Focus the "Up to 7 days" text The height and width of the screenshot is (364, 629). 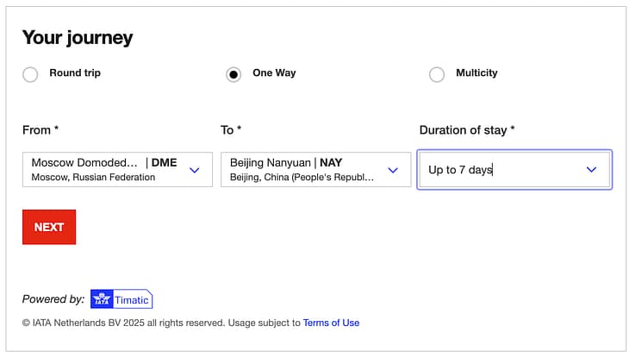pos(460,170)
